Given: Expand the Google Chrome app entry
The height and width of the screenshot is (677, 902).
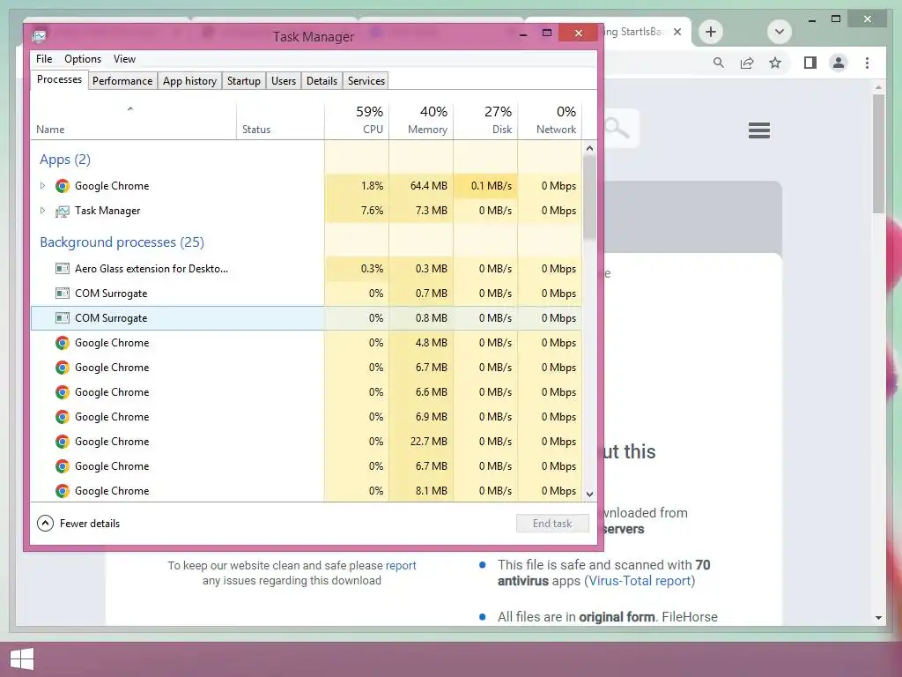Looking at the screenshot, I should (42, 186).
